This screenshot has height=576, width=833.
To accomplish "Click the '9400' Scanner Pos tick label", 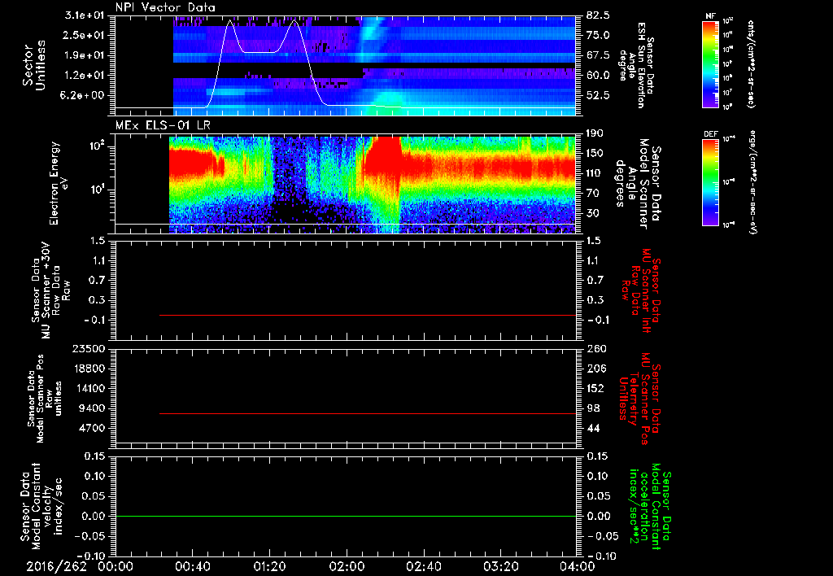I will [92, 408].
